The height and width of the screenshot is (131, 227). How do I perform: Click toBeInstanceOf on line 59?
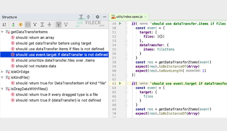click(173, 67)
